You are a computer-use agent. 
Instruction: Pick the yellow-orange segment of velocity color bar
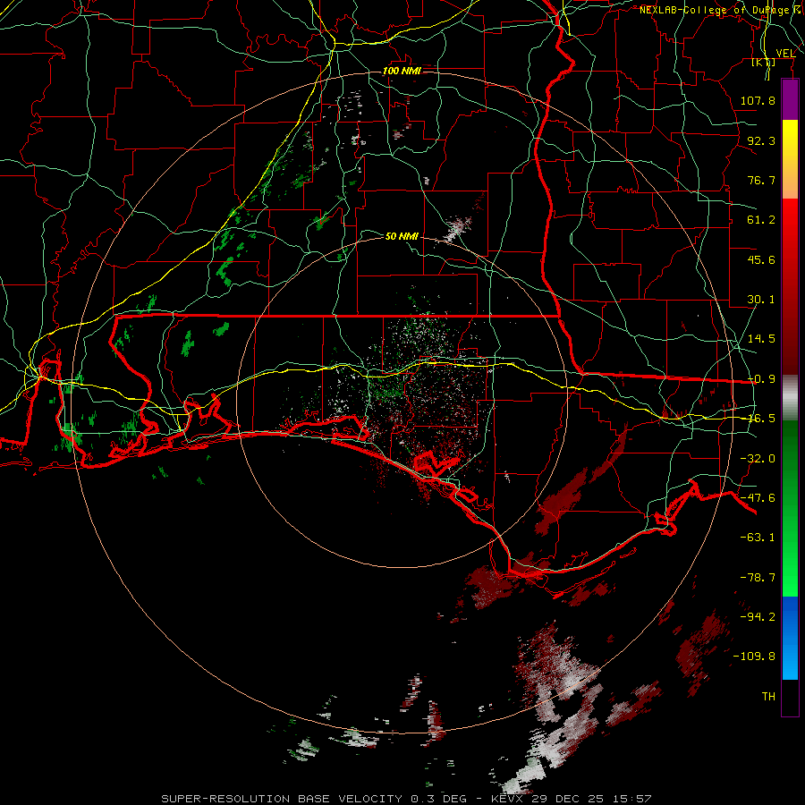790,159
